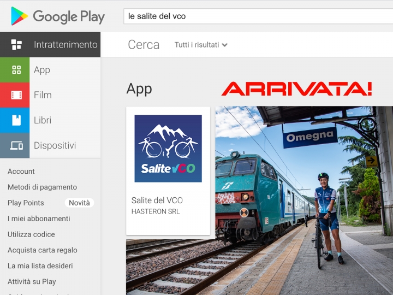The height and width of the screenshot is (295, 393).
Task: Open I miei abbonamenti
Action: coord(39,219)
